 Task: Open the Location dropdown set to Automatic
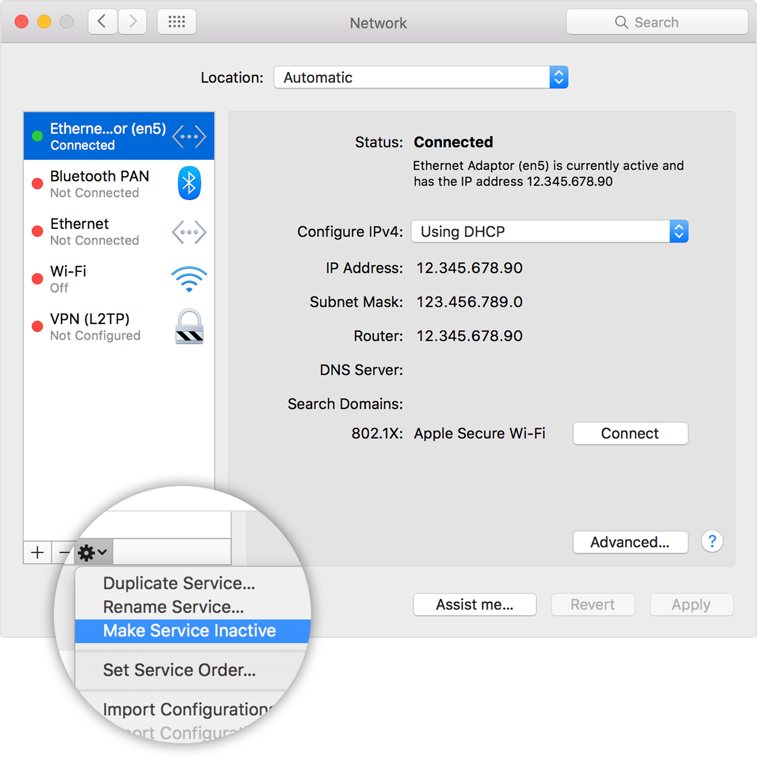pos(421,77)
